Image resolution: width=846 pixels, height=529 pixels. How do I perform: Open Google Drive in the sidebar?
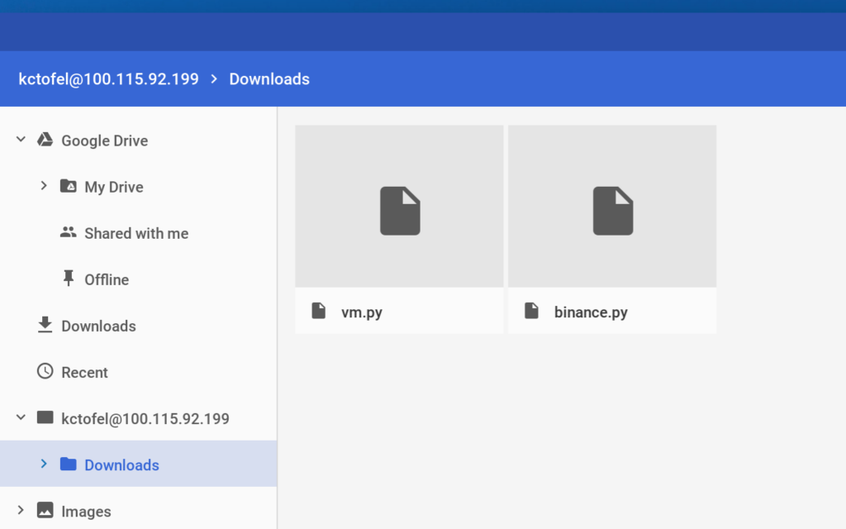click(105, 141)
